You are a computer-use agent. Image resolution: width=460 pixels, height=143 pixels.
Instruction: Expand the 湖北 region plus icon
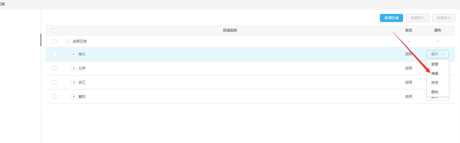pos(73,54)
